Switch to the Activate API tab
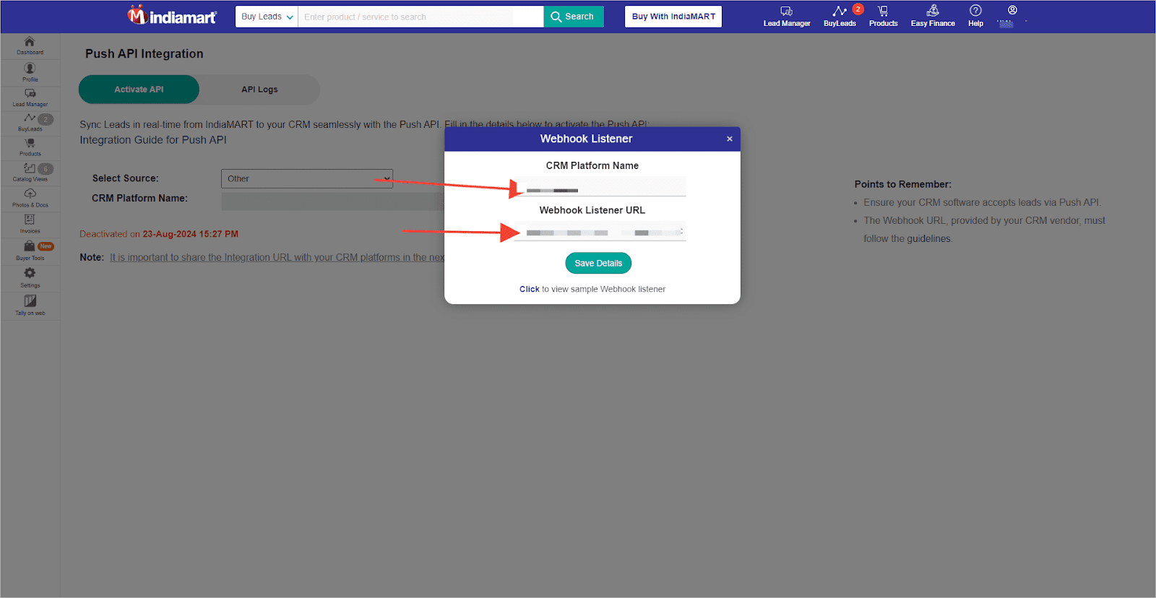 pos(139,90)
